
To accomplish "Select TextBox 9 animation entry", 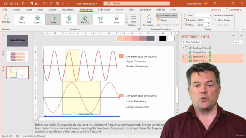I will (213, 56).
